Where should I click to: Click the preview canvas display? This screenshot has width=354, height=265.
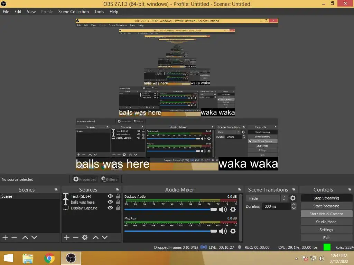pos(177,95)
